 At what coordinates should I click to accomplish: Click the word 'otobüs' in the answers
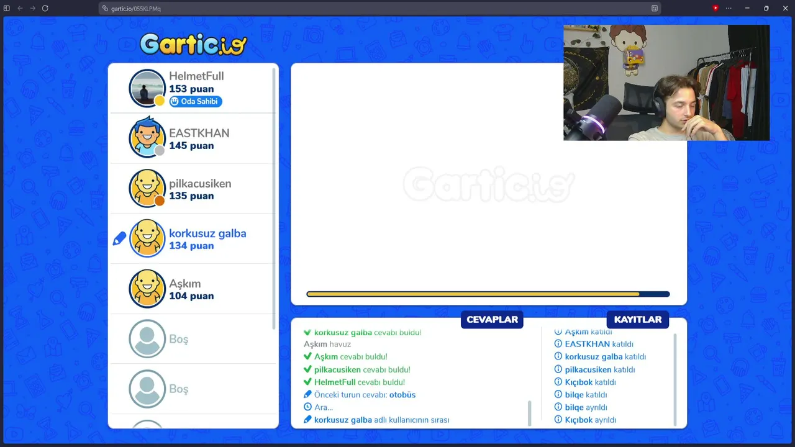coord(402,395)
